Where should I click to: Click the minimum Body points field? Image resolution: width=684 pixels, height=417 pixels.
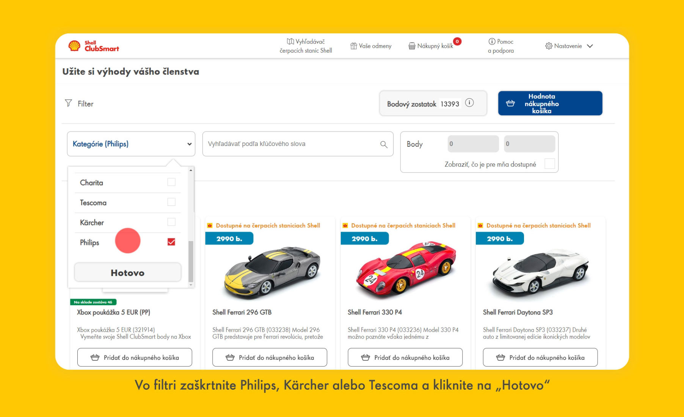[x=473, y=144]
